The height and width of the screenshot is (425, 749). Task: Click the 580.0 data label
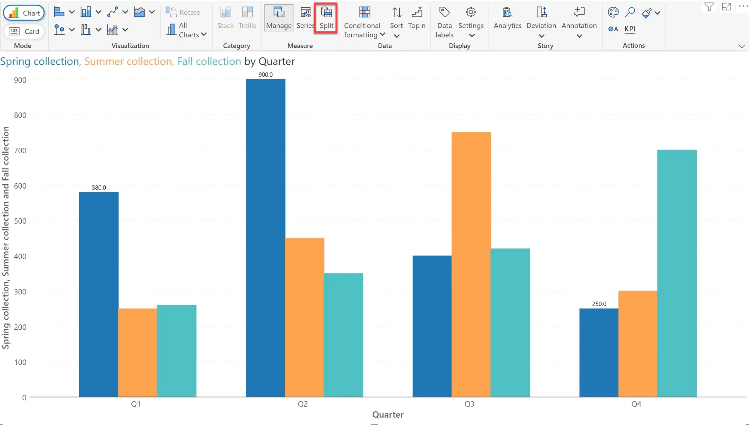(99, 187)
